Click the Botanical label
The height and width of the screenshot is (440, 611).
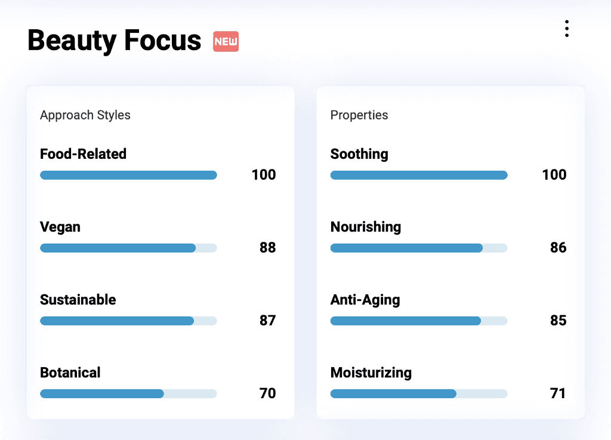coord(70,373)
